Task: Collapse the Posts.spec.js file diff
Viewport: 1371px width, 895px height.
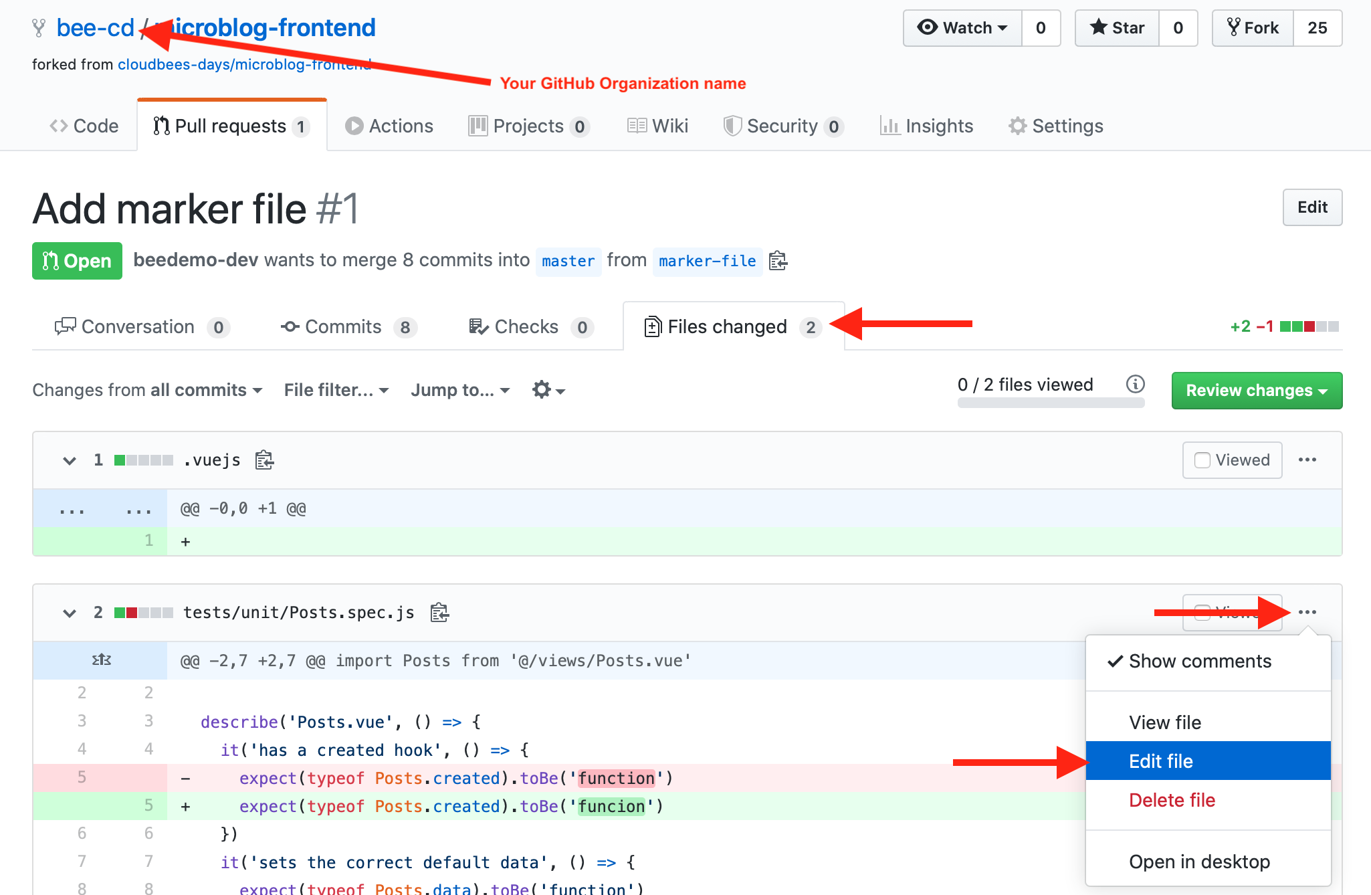Action: click(69, 613)
